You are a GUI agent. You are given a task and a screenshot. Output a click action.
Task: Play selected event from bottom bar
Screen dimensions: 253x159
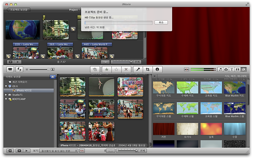click(x=27, y=151)
